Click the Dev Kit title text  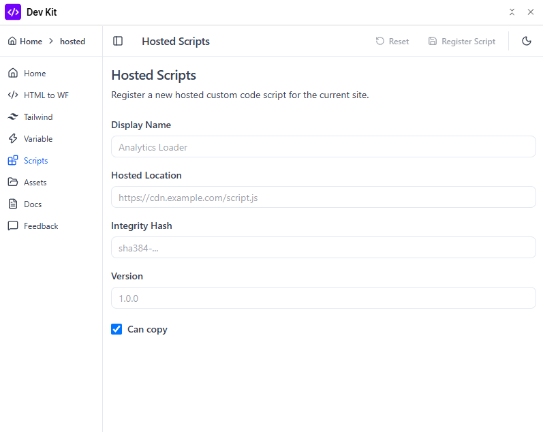tap(42, 12)
